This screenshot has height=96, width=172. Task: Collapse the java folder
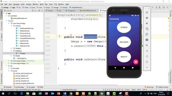coord(6,21)
